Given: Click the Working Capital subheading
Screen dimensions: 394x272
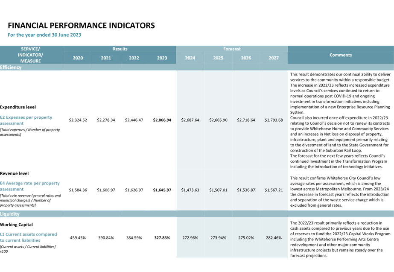Looking at the screenshot, I should point(17,225).
